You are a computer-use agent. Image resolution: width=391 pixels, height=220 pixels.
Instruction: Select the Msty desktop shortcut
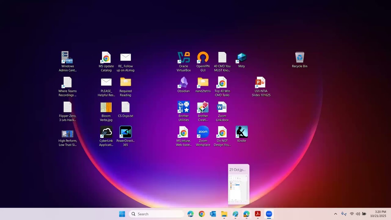click(x=242, y=60)
